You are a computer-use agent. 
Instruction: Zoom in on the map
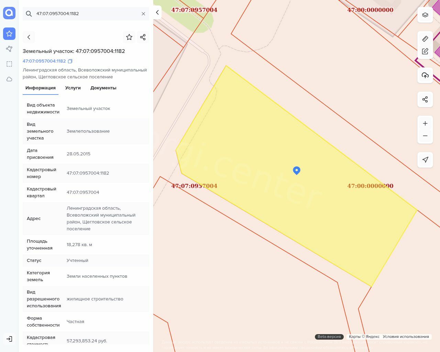[425, 124]
